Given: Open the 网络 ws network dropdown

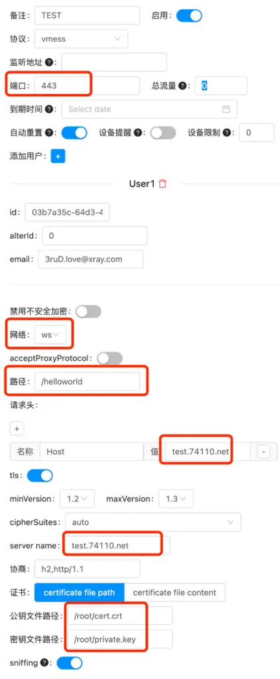Looking at the screenshot, I should click(x=50, y=335).
